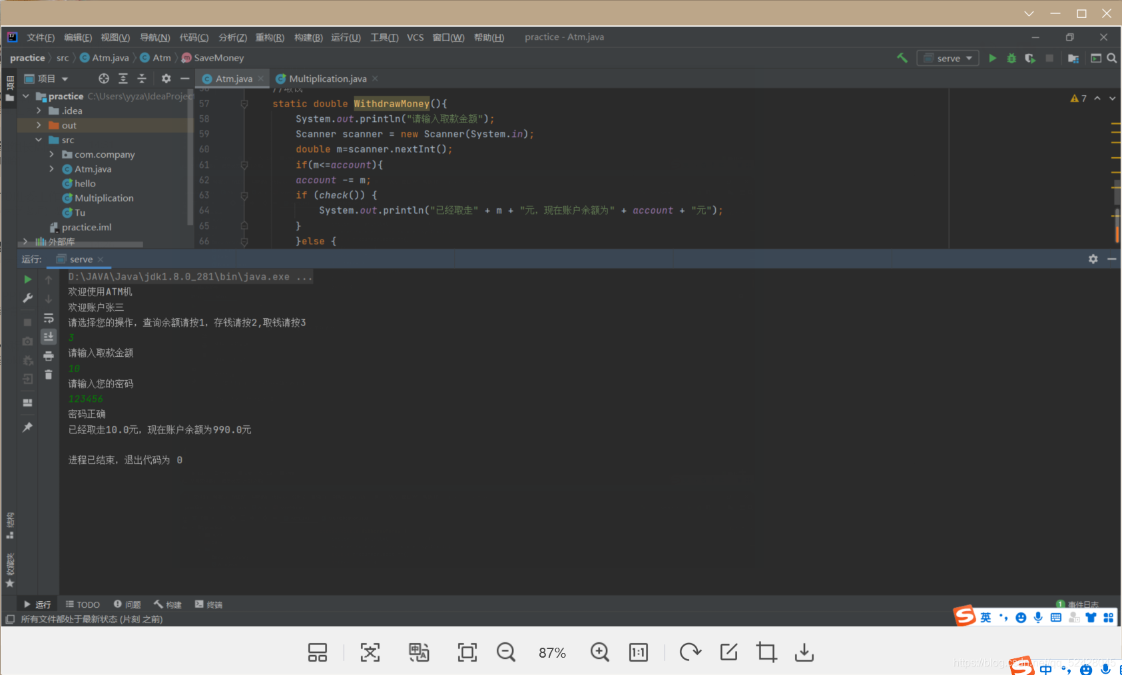Close the serve run tab
The height and width of the screenshot is (675, 1122).
(101, 260)
